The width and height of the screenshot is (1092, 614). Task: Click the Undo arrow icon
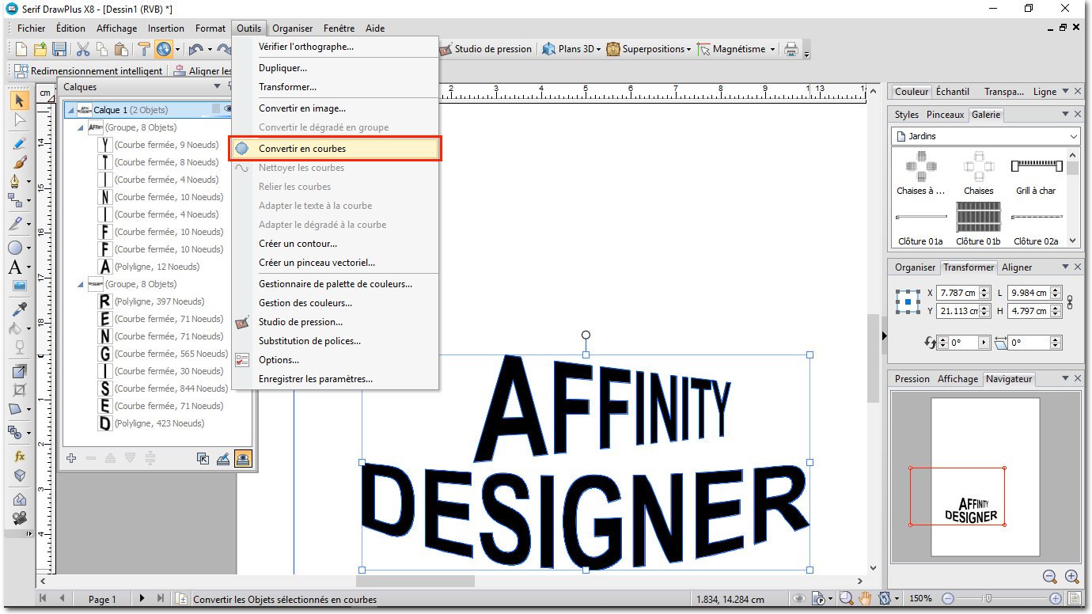point(195,49)
